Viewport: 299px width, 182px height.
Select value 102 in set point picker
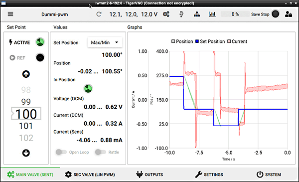[26, 138]
